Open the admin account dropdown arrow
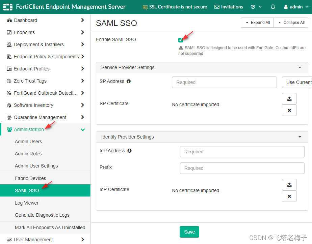The height and width of the screenshot is (244, 312). pyautogui.click(x=307, y=7)
